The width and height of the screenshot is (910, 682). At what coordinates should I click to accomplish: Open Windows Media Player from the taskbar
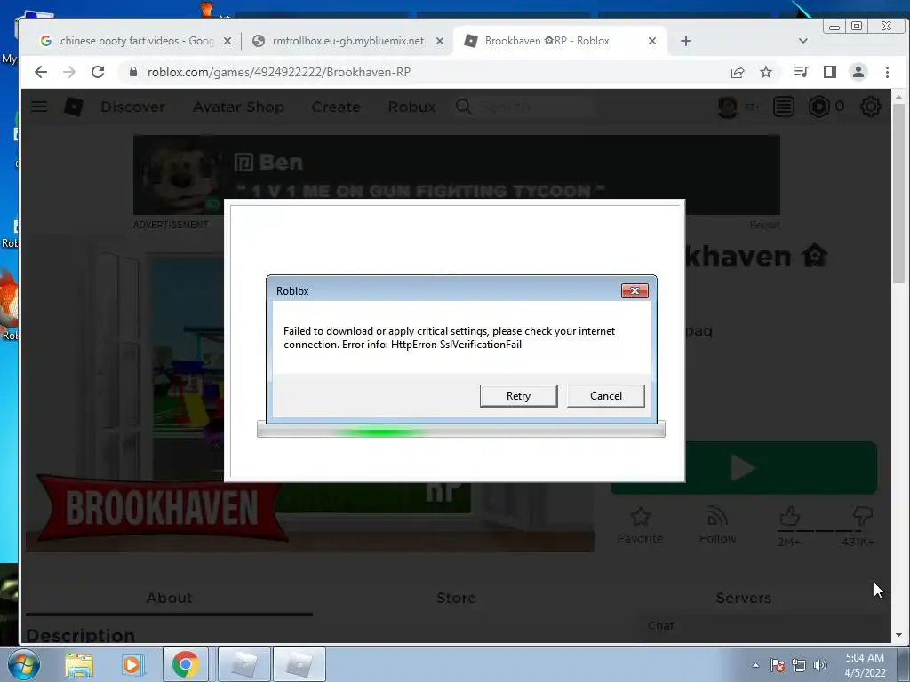tap(132, 664)
